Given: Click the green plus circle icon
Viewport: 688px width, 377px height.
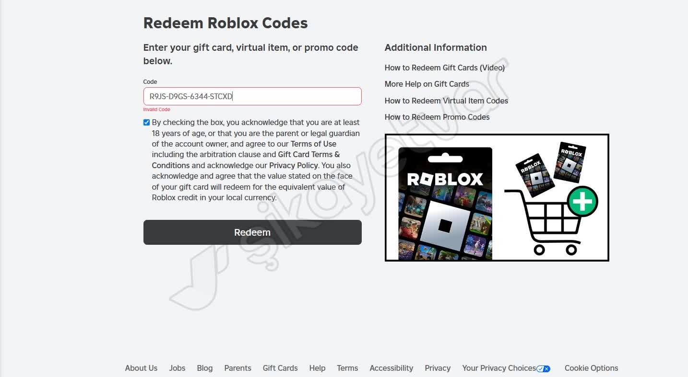Looking at the screenshot, I should click(582, 202).
